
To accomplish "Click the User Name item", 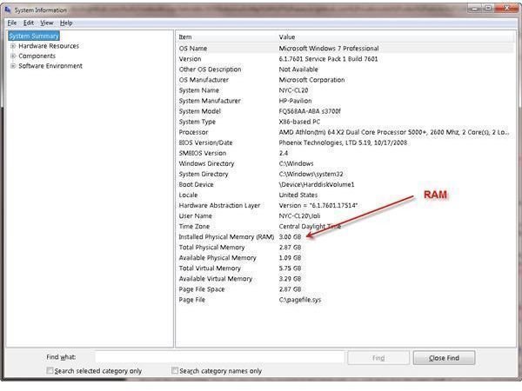I will click(196, 215).
